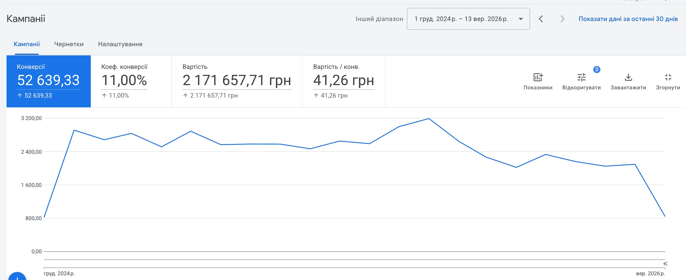Click the 2 400,00 axis label
The image size is (686, 280).
click(31, 152)
